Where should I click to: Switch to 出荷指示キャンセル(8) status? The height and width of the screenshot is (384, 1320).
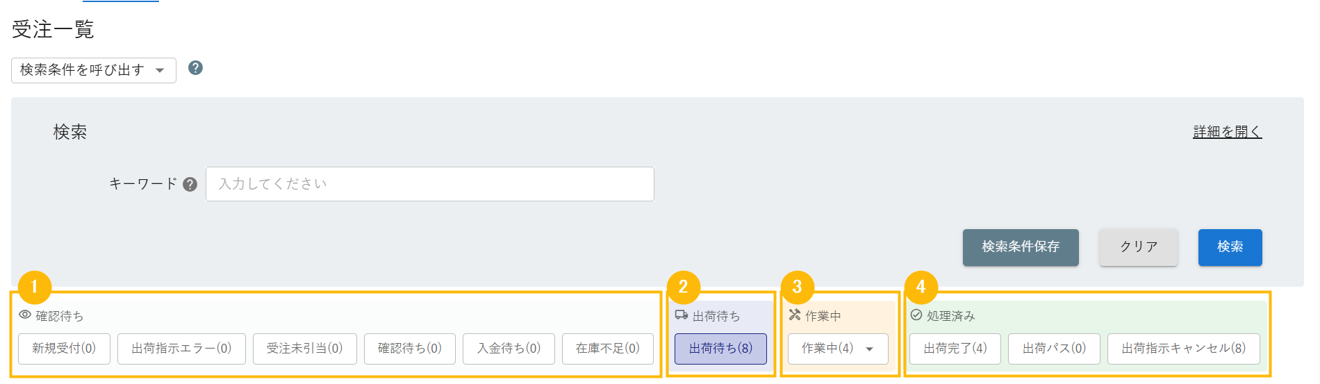[1183, 349]
